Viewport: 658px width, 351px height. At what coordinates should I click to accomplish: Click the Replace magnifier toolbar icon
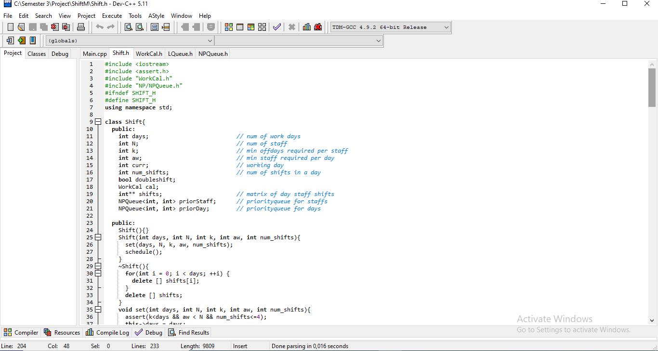(140, 27)
